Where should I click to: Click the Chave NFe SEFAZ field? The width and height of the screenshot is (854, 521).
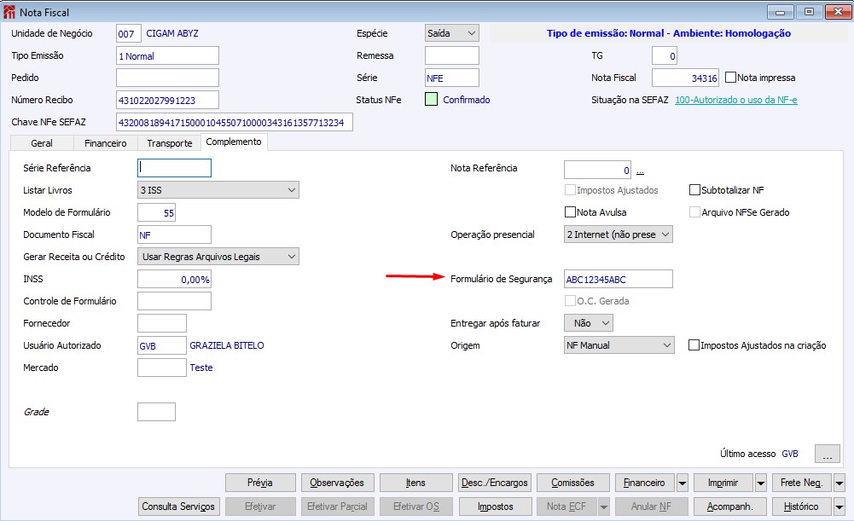(x=235, y=123)
